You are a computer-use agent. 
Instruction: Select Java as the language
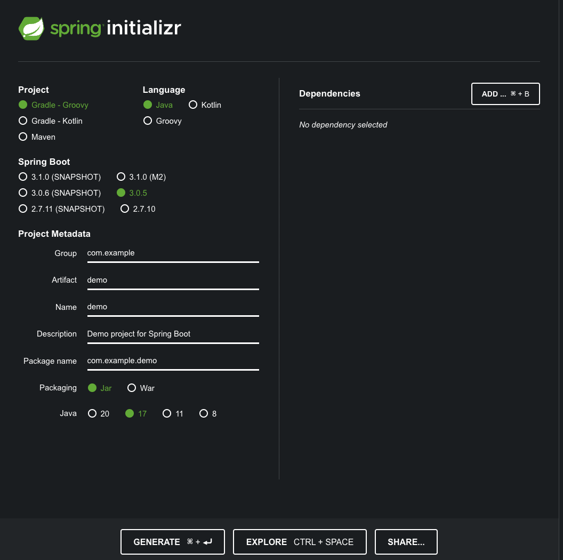158,105
